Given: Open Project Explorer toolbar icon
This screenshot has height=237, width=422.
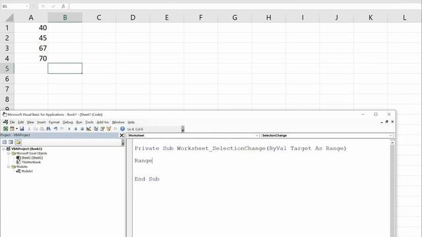Looking at the screenshot, I should click(96, 129).
